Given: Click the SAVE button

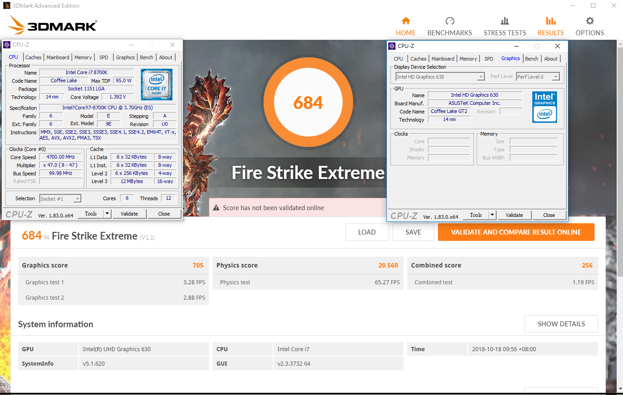Looking at the screenshot, I should (x=414, y=232).
